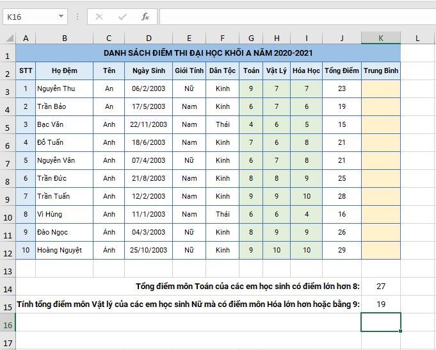Viewport: 436px width, 350px height.
Task: Select row 16 header
Action: click(8, 322)
